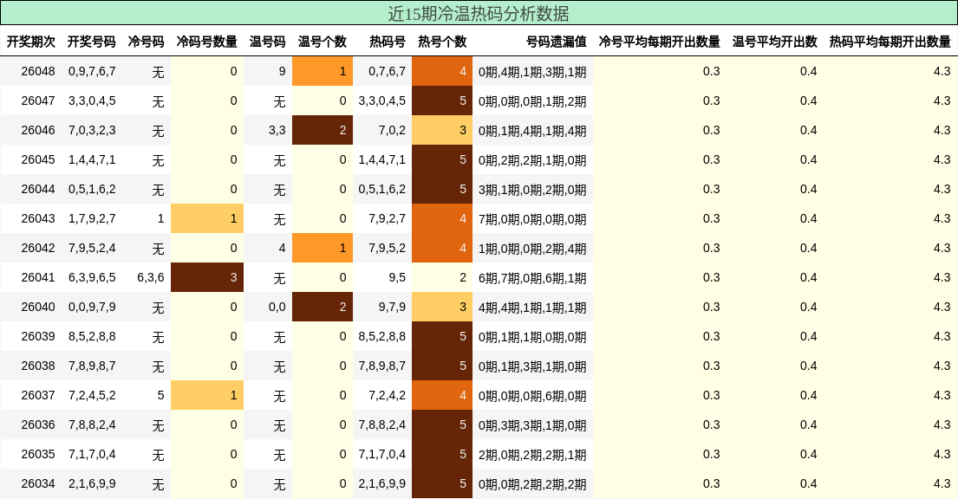The image size is (958, 499).
Task: Select the hot number cell 9,5 in row 26041
Action: click(381, 278)
